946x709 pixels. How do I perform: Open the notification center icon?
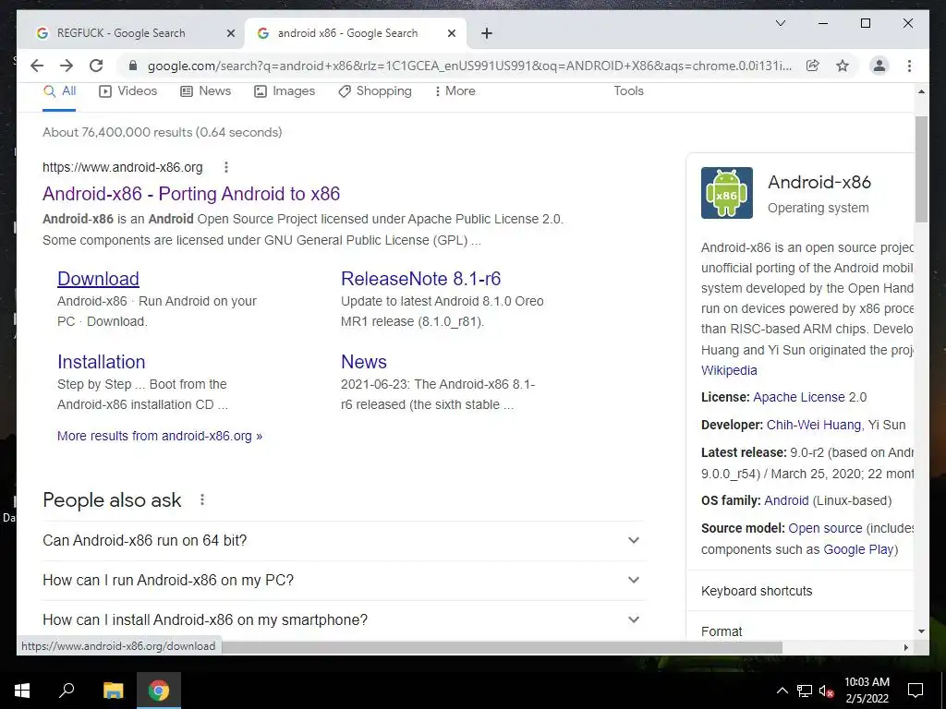tap(916, 691)
